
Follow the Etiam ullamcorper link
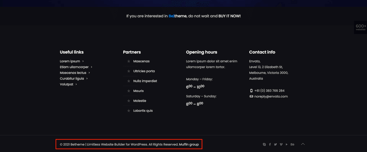click(74, 67)
